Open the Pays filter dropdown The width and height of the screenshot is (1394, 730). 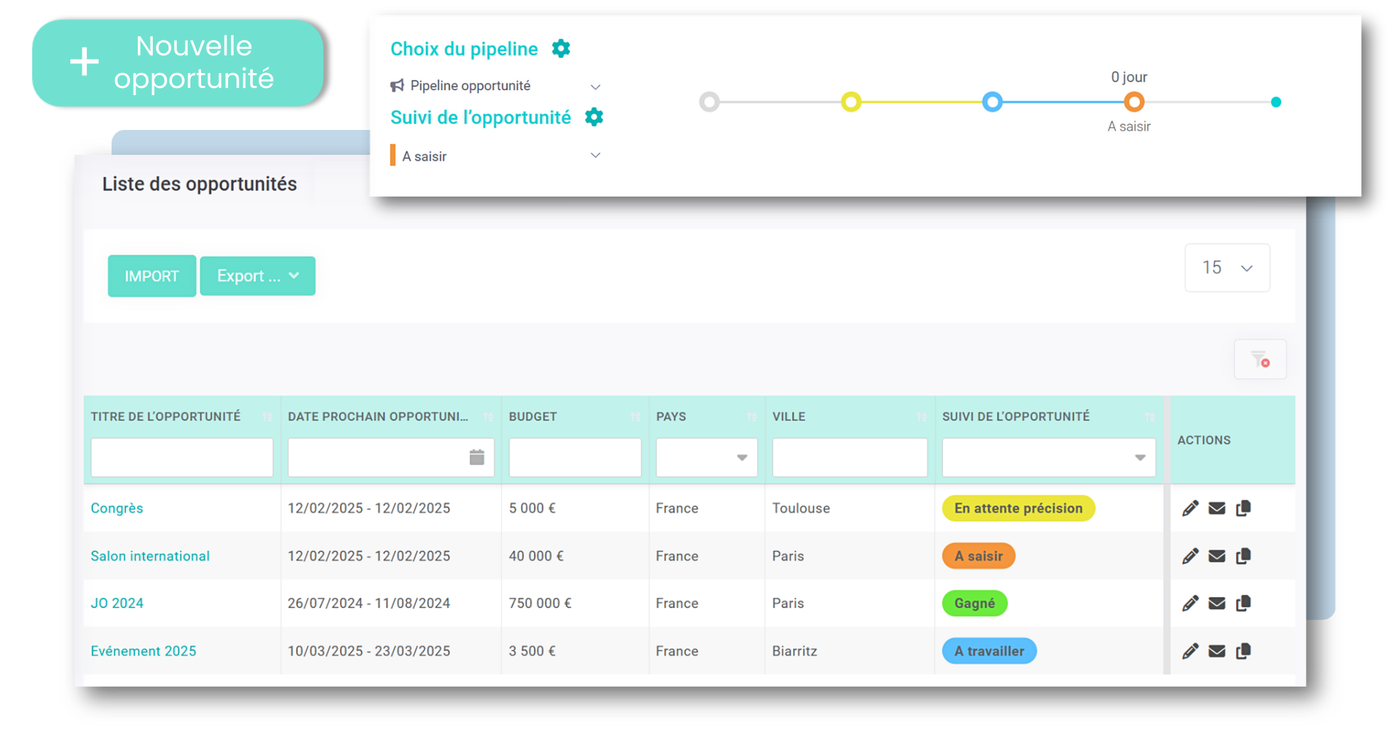706,457
